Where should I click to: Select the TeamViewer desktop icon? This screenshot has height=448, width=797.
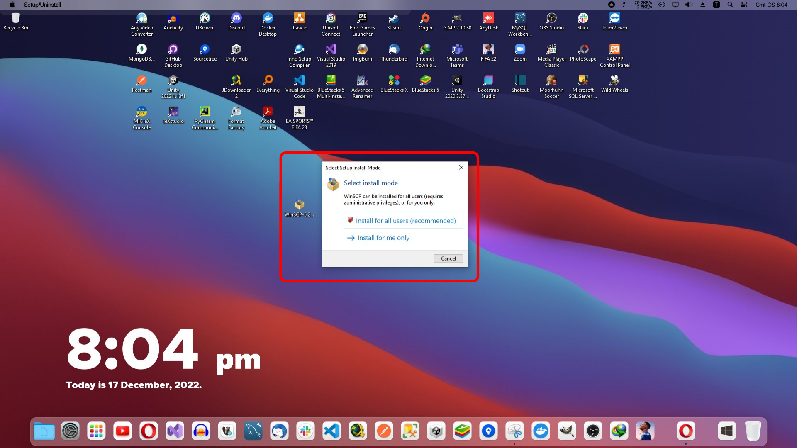pyautogui.click(x=615, y=22)
